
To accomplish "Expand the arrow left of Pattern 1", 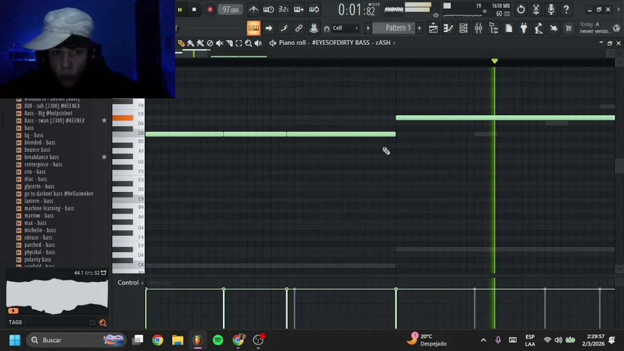I will (368, 28).
